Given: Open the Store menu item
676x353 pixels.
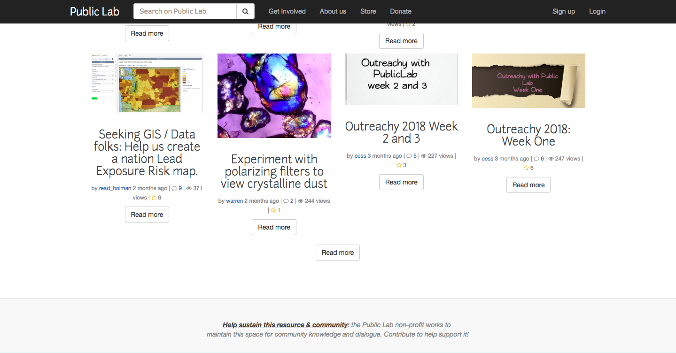Looking at the screenshot, I should tap(368, 11).
